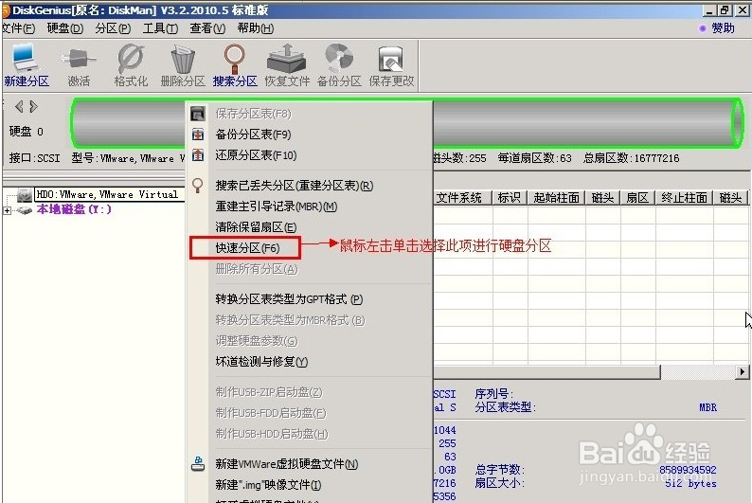The height and width of the screenshot is (503, 752).
Task: Select 还原分区表(F10) menu entry
Action: click(x=256, y=155)
